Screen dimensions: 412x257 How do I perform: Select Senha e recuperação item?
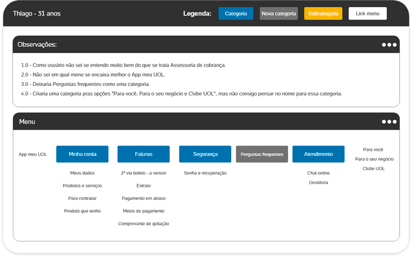coord(205,173)
